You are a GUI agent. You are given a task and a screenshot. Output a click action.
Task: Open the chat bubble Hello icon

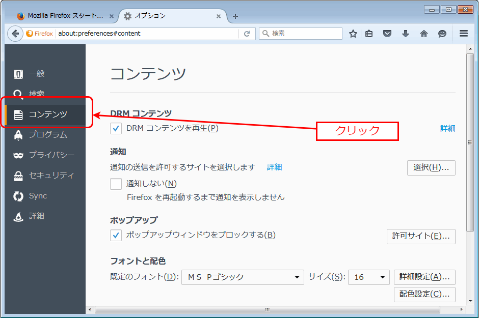click(442, 34)
